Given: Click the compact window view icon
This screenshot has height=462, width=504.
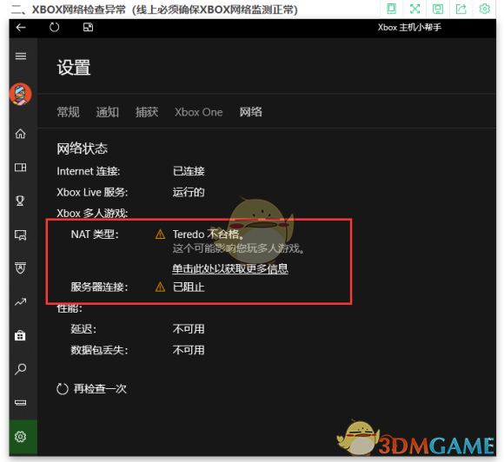Looking at the screenshot, I should tap(88, 27).
